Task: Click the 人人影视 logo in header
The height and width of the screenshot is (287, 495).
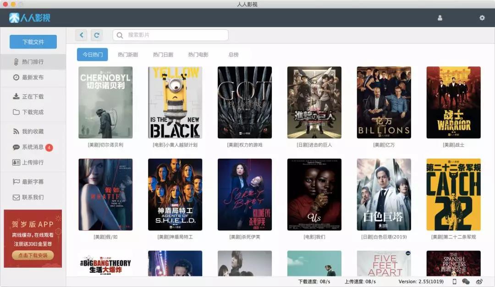Action: [30, 18]
